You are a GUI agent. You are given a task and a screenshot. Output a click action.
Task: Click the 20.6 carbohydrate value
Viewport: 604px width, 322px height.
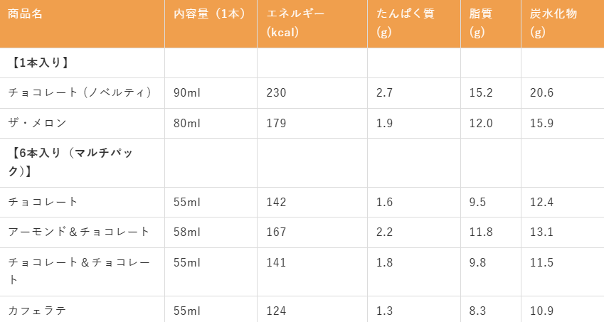[x=541, y=92]
